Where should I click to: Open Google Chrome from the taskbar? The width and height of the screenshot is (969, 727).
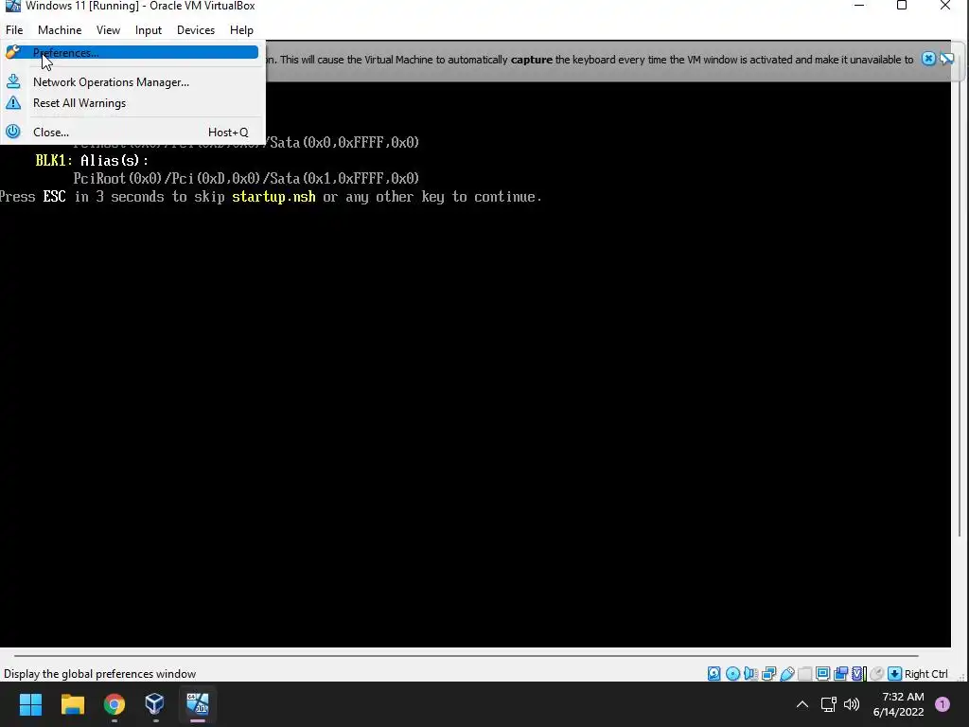click(x=115, y=704)
